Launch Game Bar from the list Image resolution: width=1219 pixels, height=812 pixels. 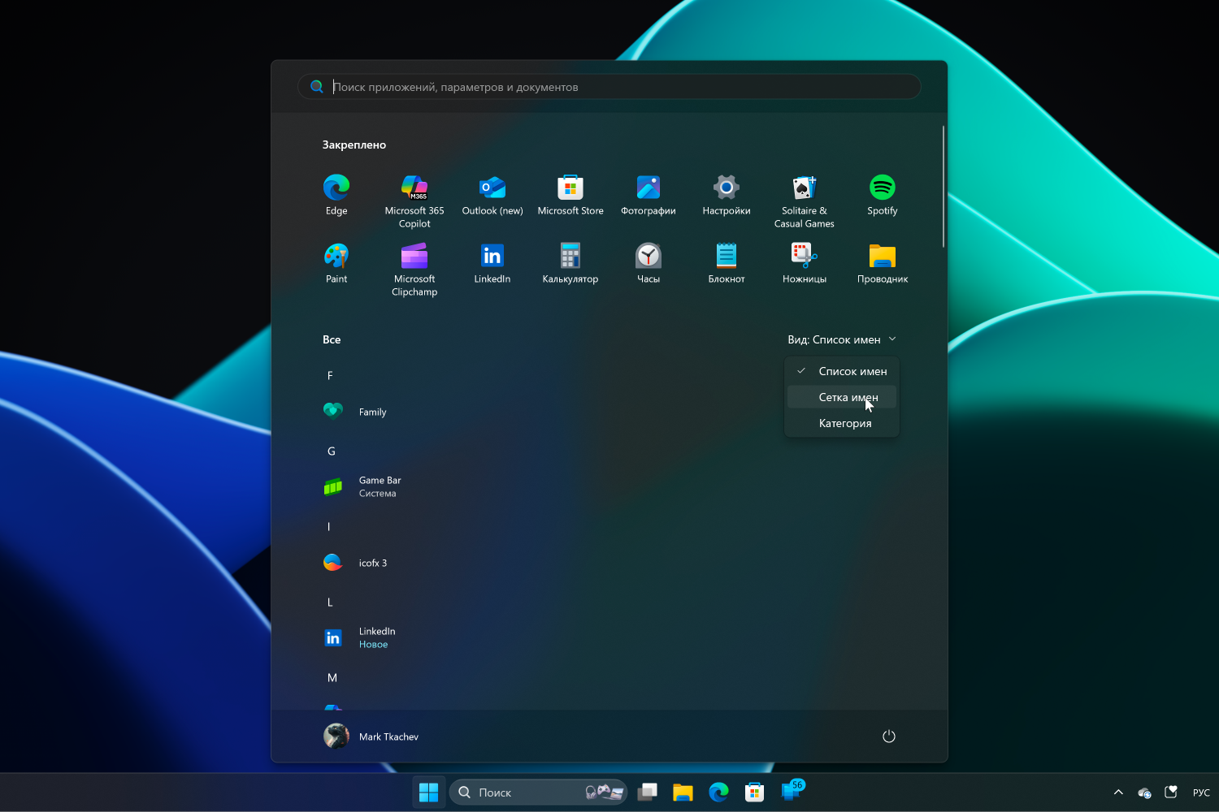point(362,486)
